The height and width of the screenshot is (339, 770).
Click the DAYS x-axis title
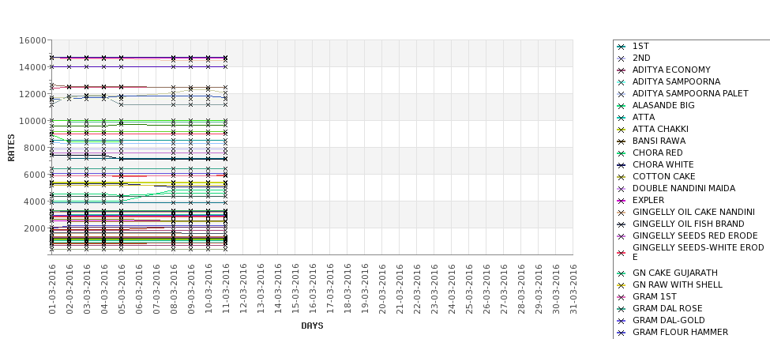(x=312, y=326)
